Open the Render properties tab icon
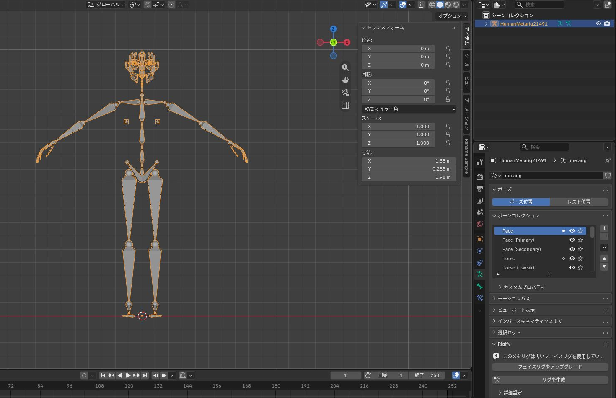The width and height of the screenshot is (616, 398). (x=480, y=177)
